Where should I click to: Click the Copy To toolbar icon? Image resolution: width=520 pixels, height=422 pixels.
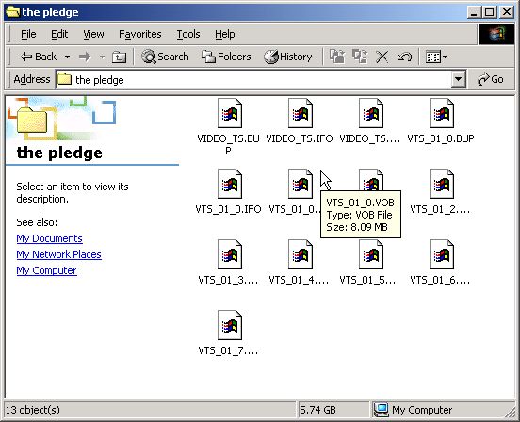click(x=360, y=57)
